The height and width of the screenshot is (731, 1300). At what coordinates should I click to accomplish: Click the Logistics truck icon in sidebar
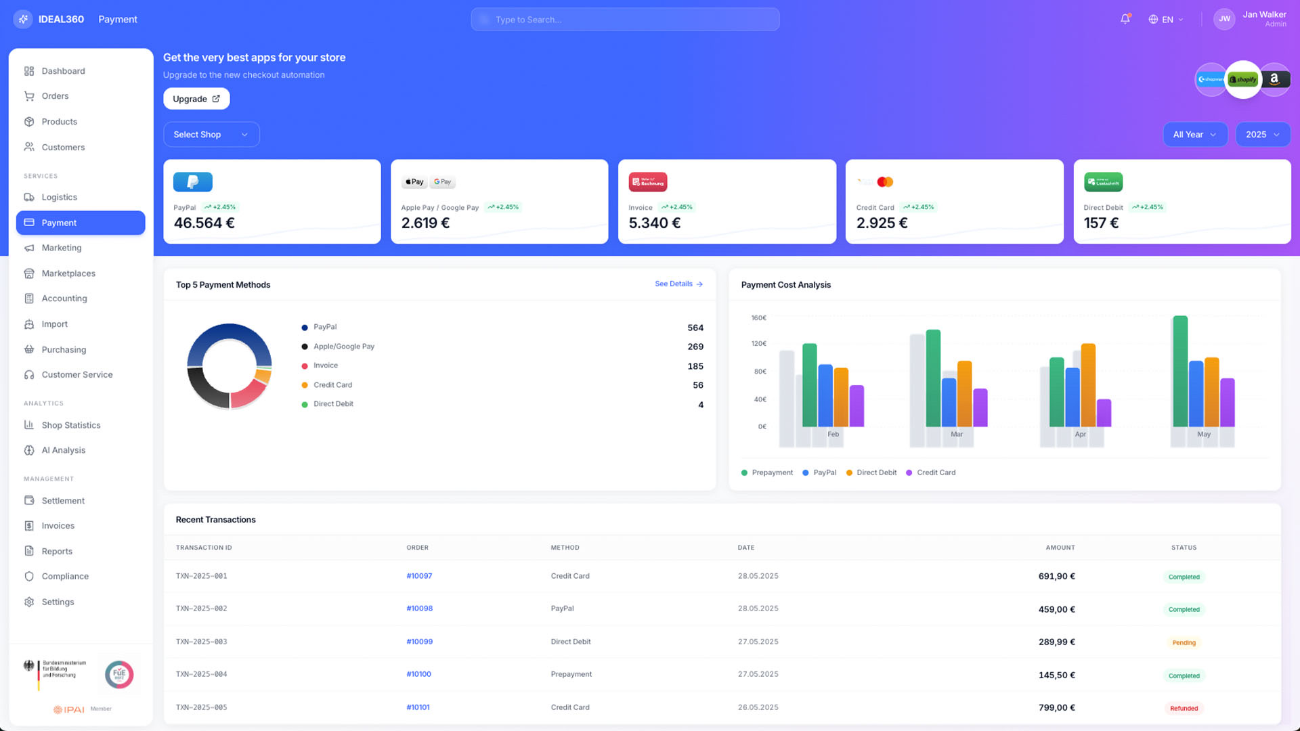pyautogui.click(x=29, y=197)
